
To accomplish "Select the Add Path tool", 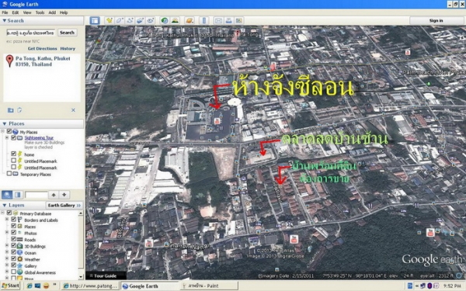I will (x=130, y=20).
